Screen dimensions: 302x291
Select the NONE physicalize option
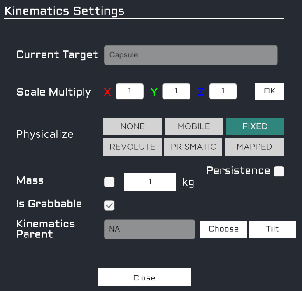tap(133, 126)
